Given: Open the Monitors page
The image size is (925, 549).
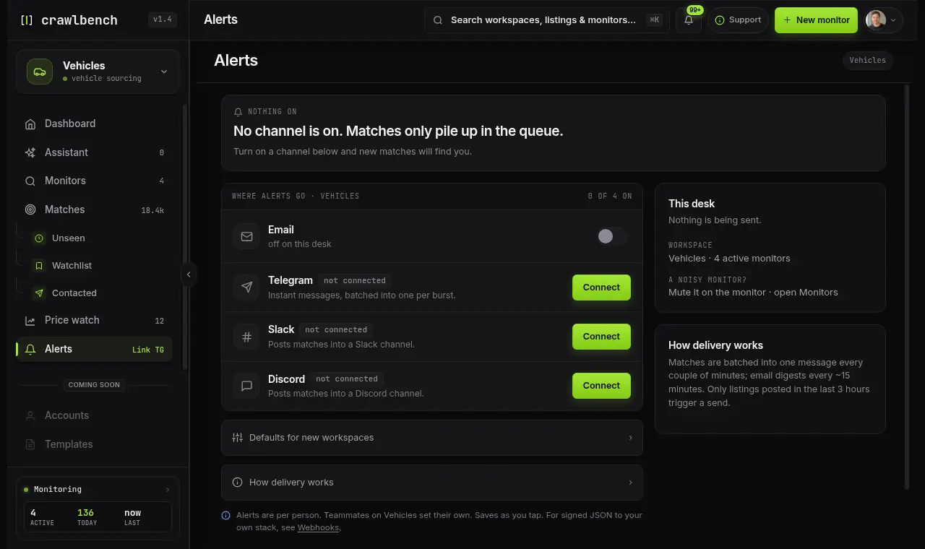Looking at the screenshot, I should (x=94, y=181).
